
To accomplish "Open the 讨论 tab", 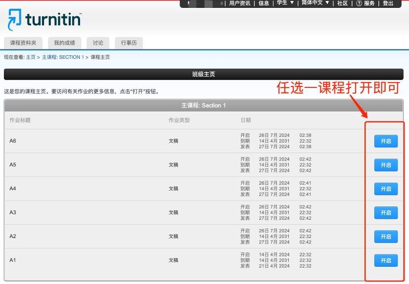I will (98, 43).
